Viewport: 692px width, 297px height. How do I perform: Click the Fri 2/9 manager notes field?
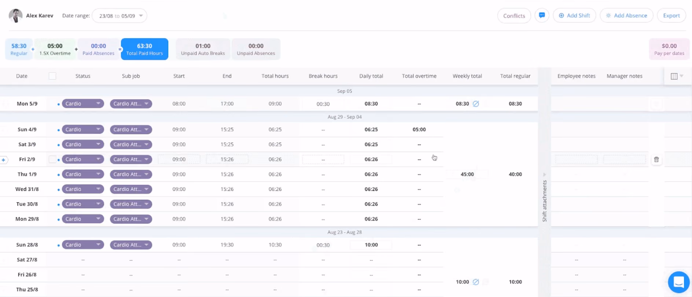tap(624, 159)
